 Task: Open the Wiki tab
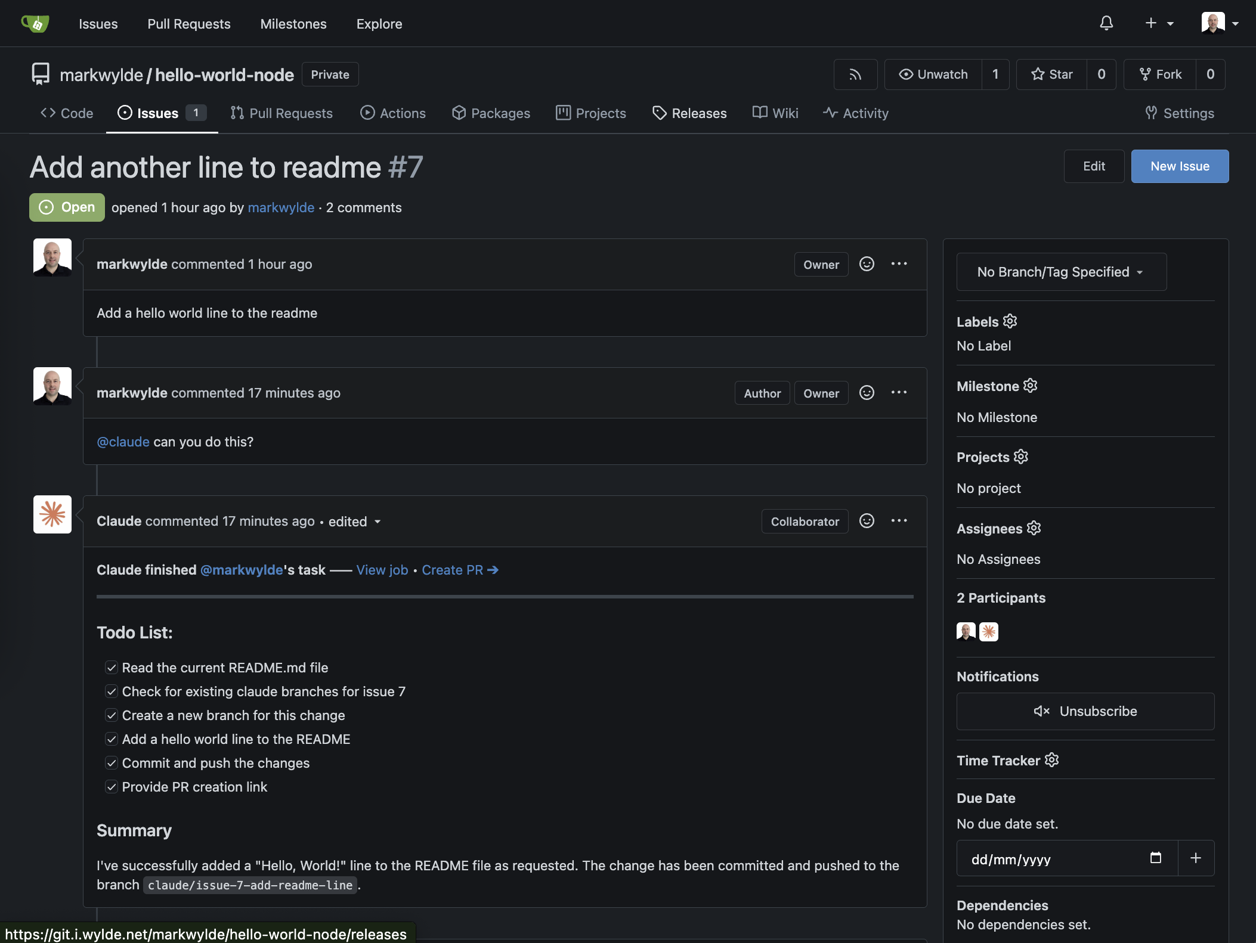click(775, 113)
